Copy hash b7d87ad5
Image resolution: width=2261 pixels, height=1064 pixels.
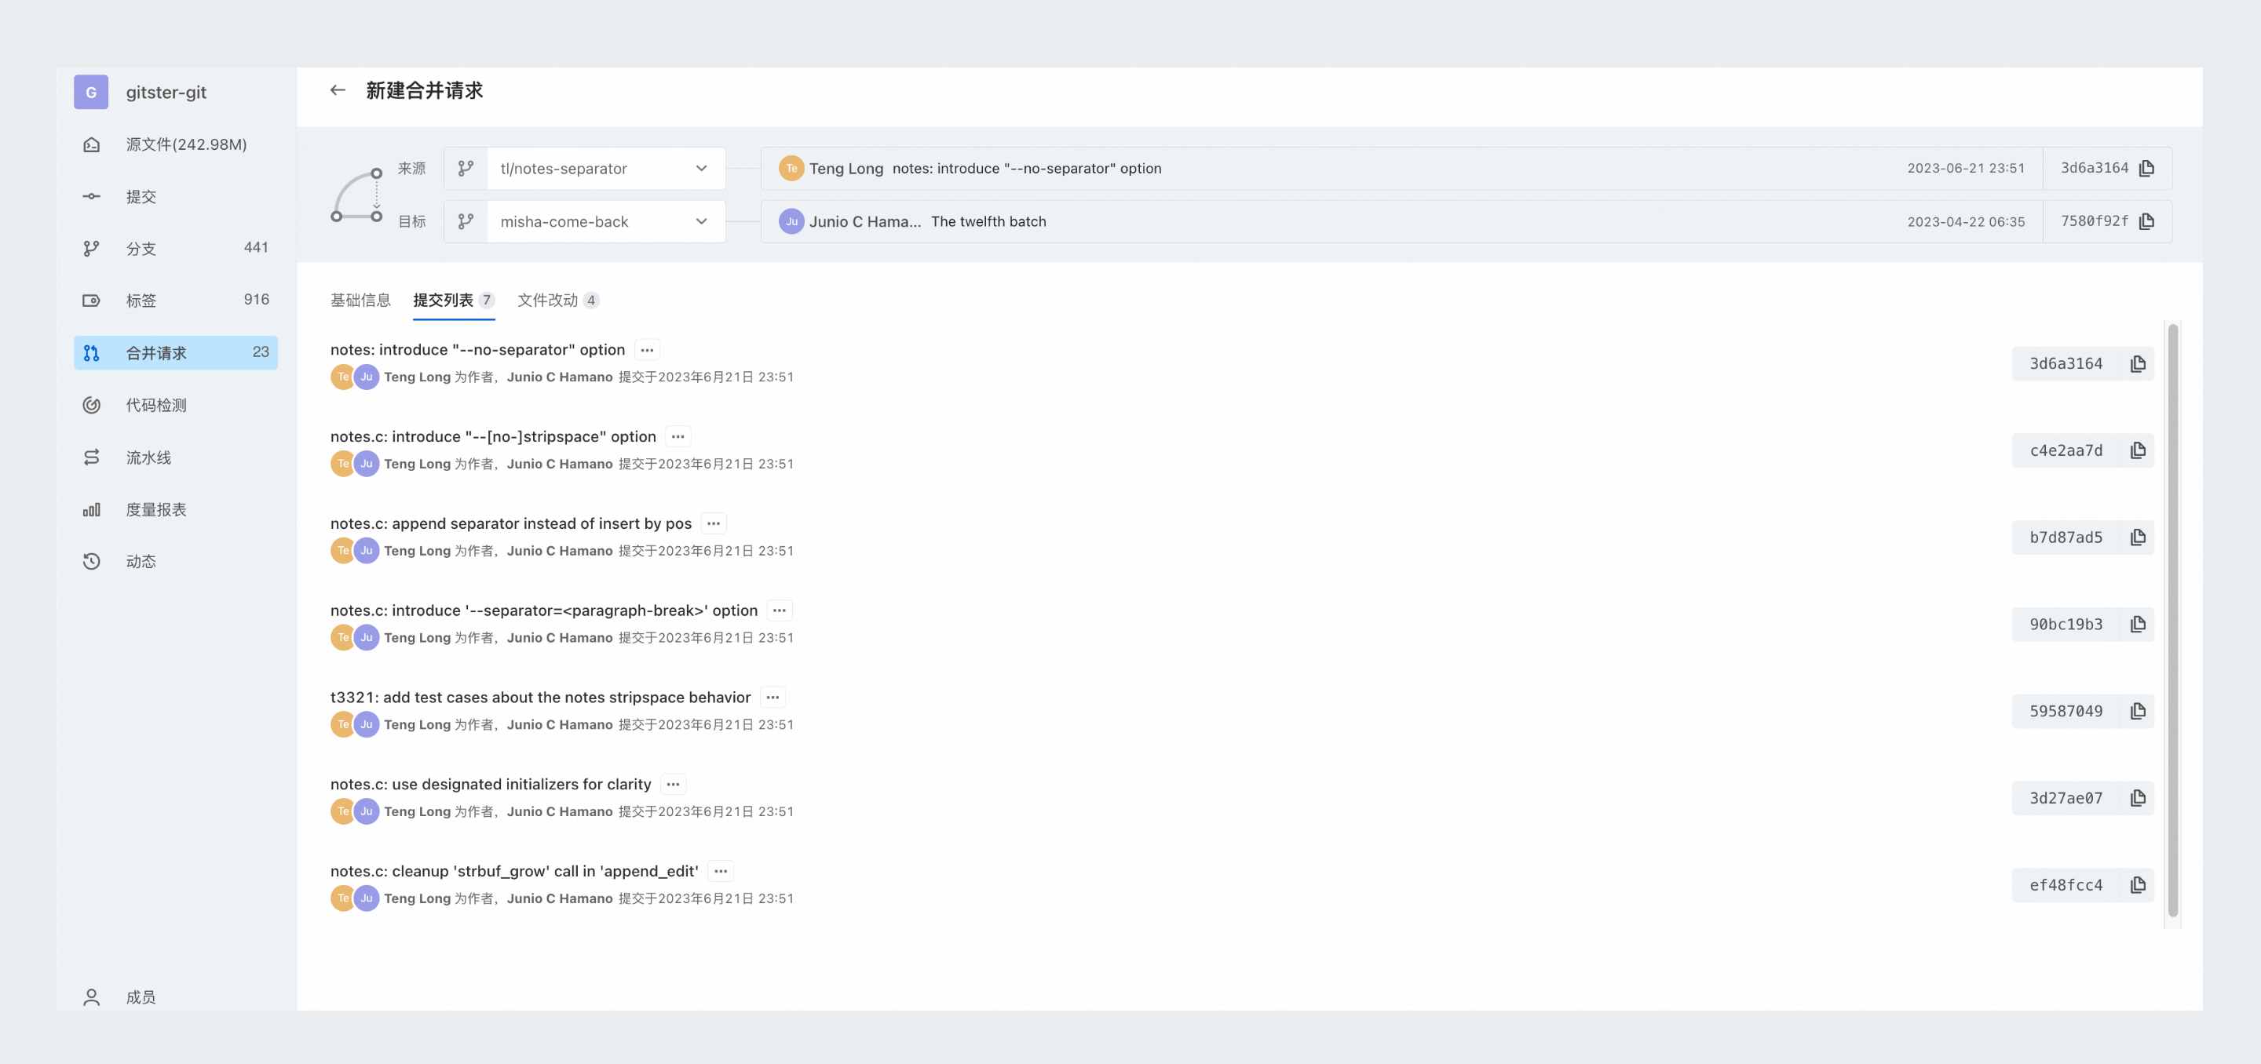(x=2138, y=537)
